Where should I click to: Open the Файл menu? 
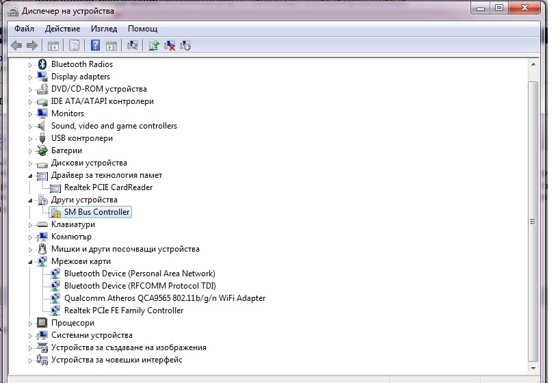[x=23, y=29]
